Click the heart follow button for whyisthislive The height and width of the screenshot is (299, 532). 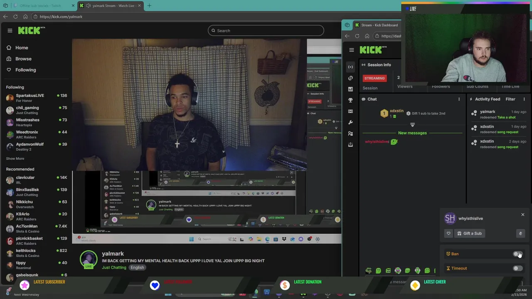448,233
